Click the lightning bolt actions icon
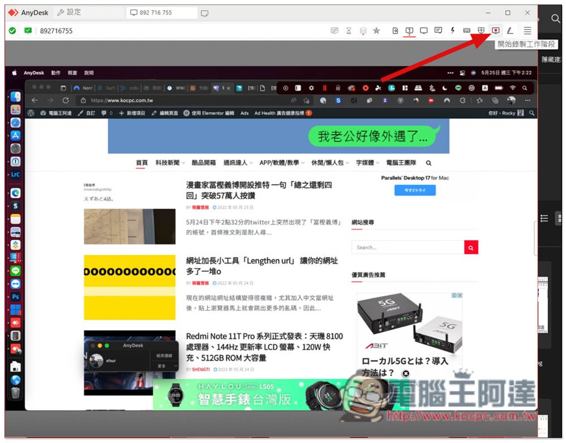This screenshot has height=443, width=566. click(x=452, y=31)
